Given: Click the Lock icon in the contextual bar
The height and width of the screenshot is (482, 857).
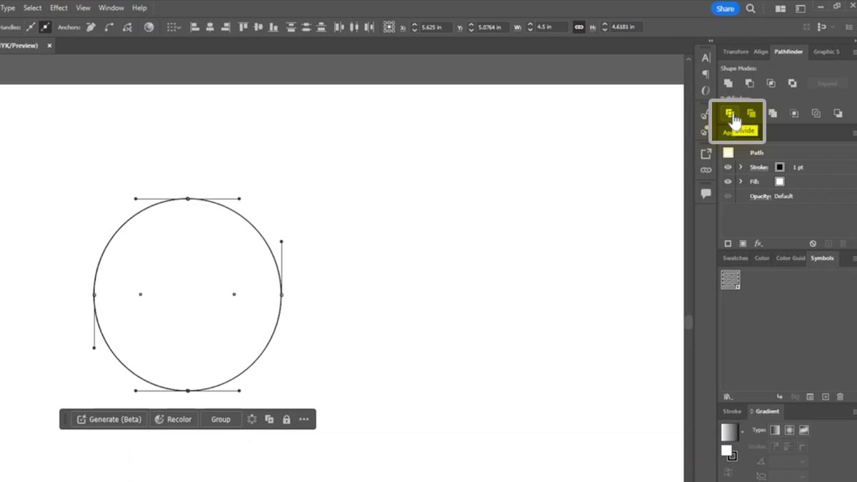Looking at the screenshot, I should tap(286, 419).
